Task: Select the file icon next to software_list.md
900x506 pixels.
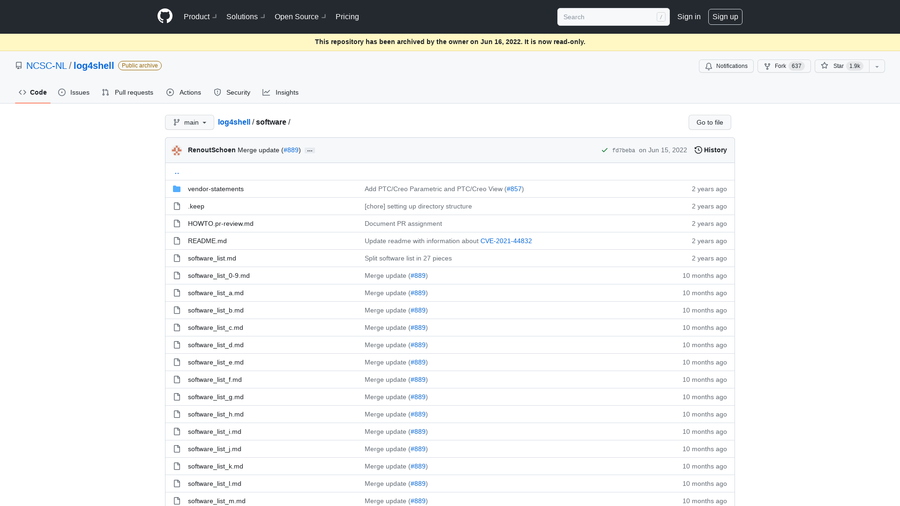Action: 177,258
